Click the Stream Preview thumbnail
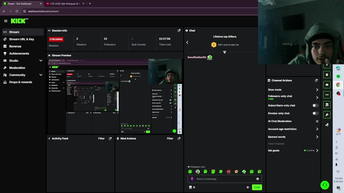The width and height of the screenshot is (344, 193). (x=115, y=96)
